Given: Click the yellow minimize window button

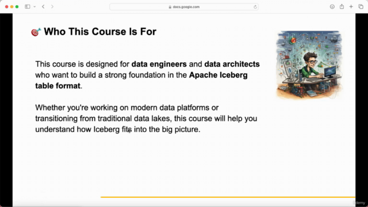Looking at the screenshot, I should pyautogui.click(x=11, y=6).
